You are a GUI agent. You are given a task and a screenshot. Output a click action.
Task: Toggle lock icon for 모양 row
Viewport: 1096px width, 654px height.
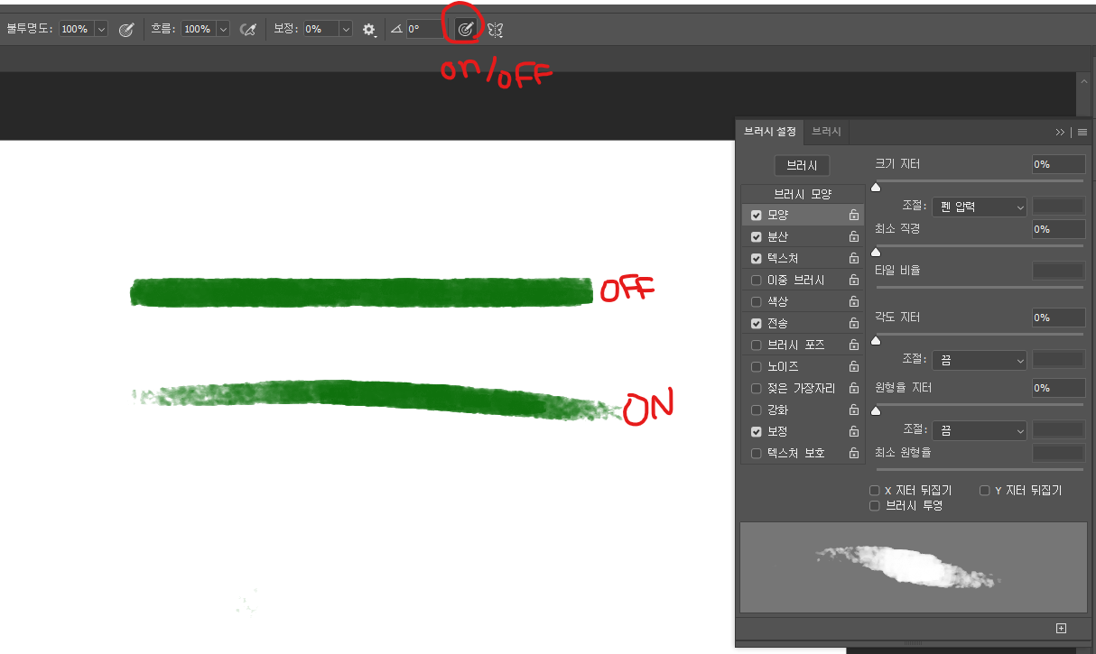click(853, 216)
